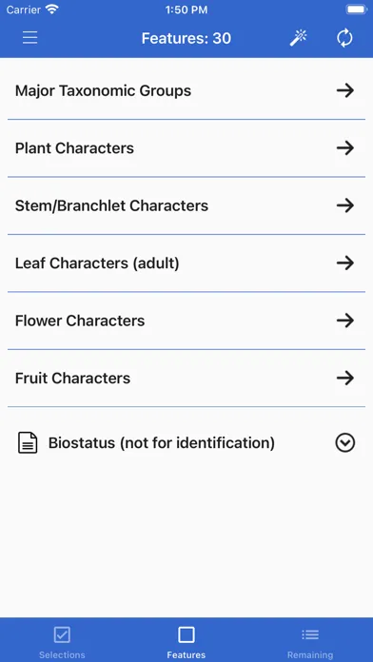Switch to the Selections tab
Viewport: 373px width, 662px height.
click(x=62, y=640)
